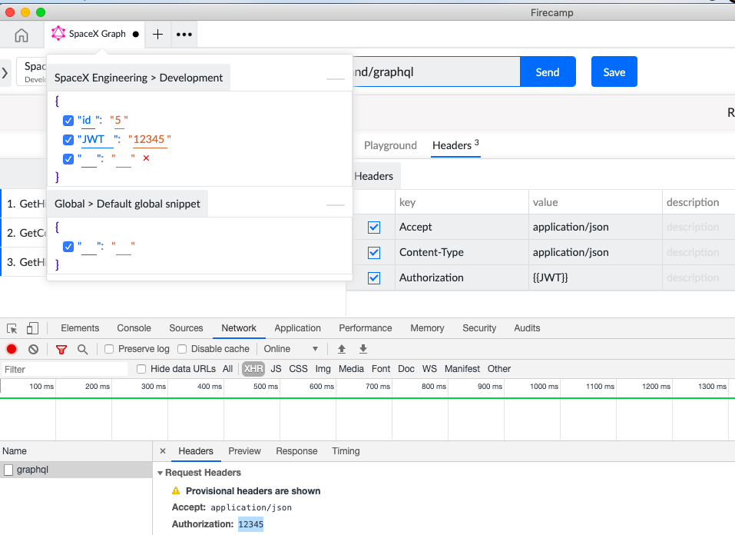Click the description cell for Accept header
This screenshot has width=735, height=535.
698,227
